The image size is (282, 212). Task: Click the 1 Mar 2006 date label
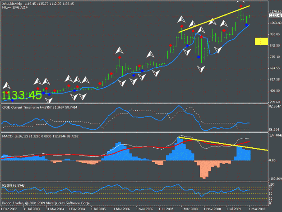[x=122, y=209]
